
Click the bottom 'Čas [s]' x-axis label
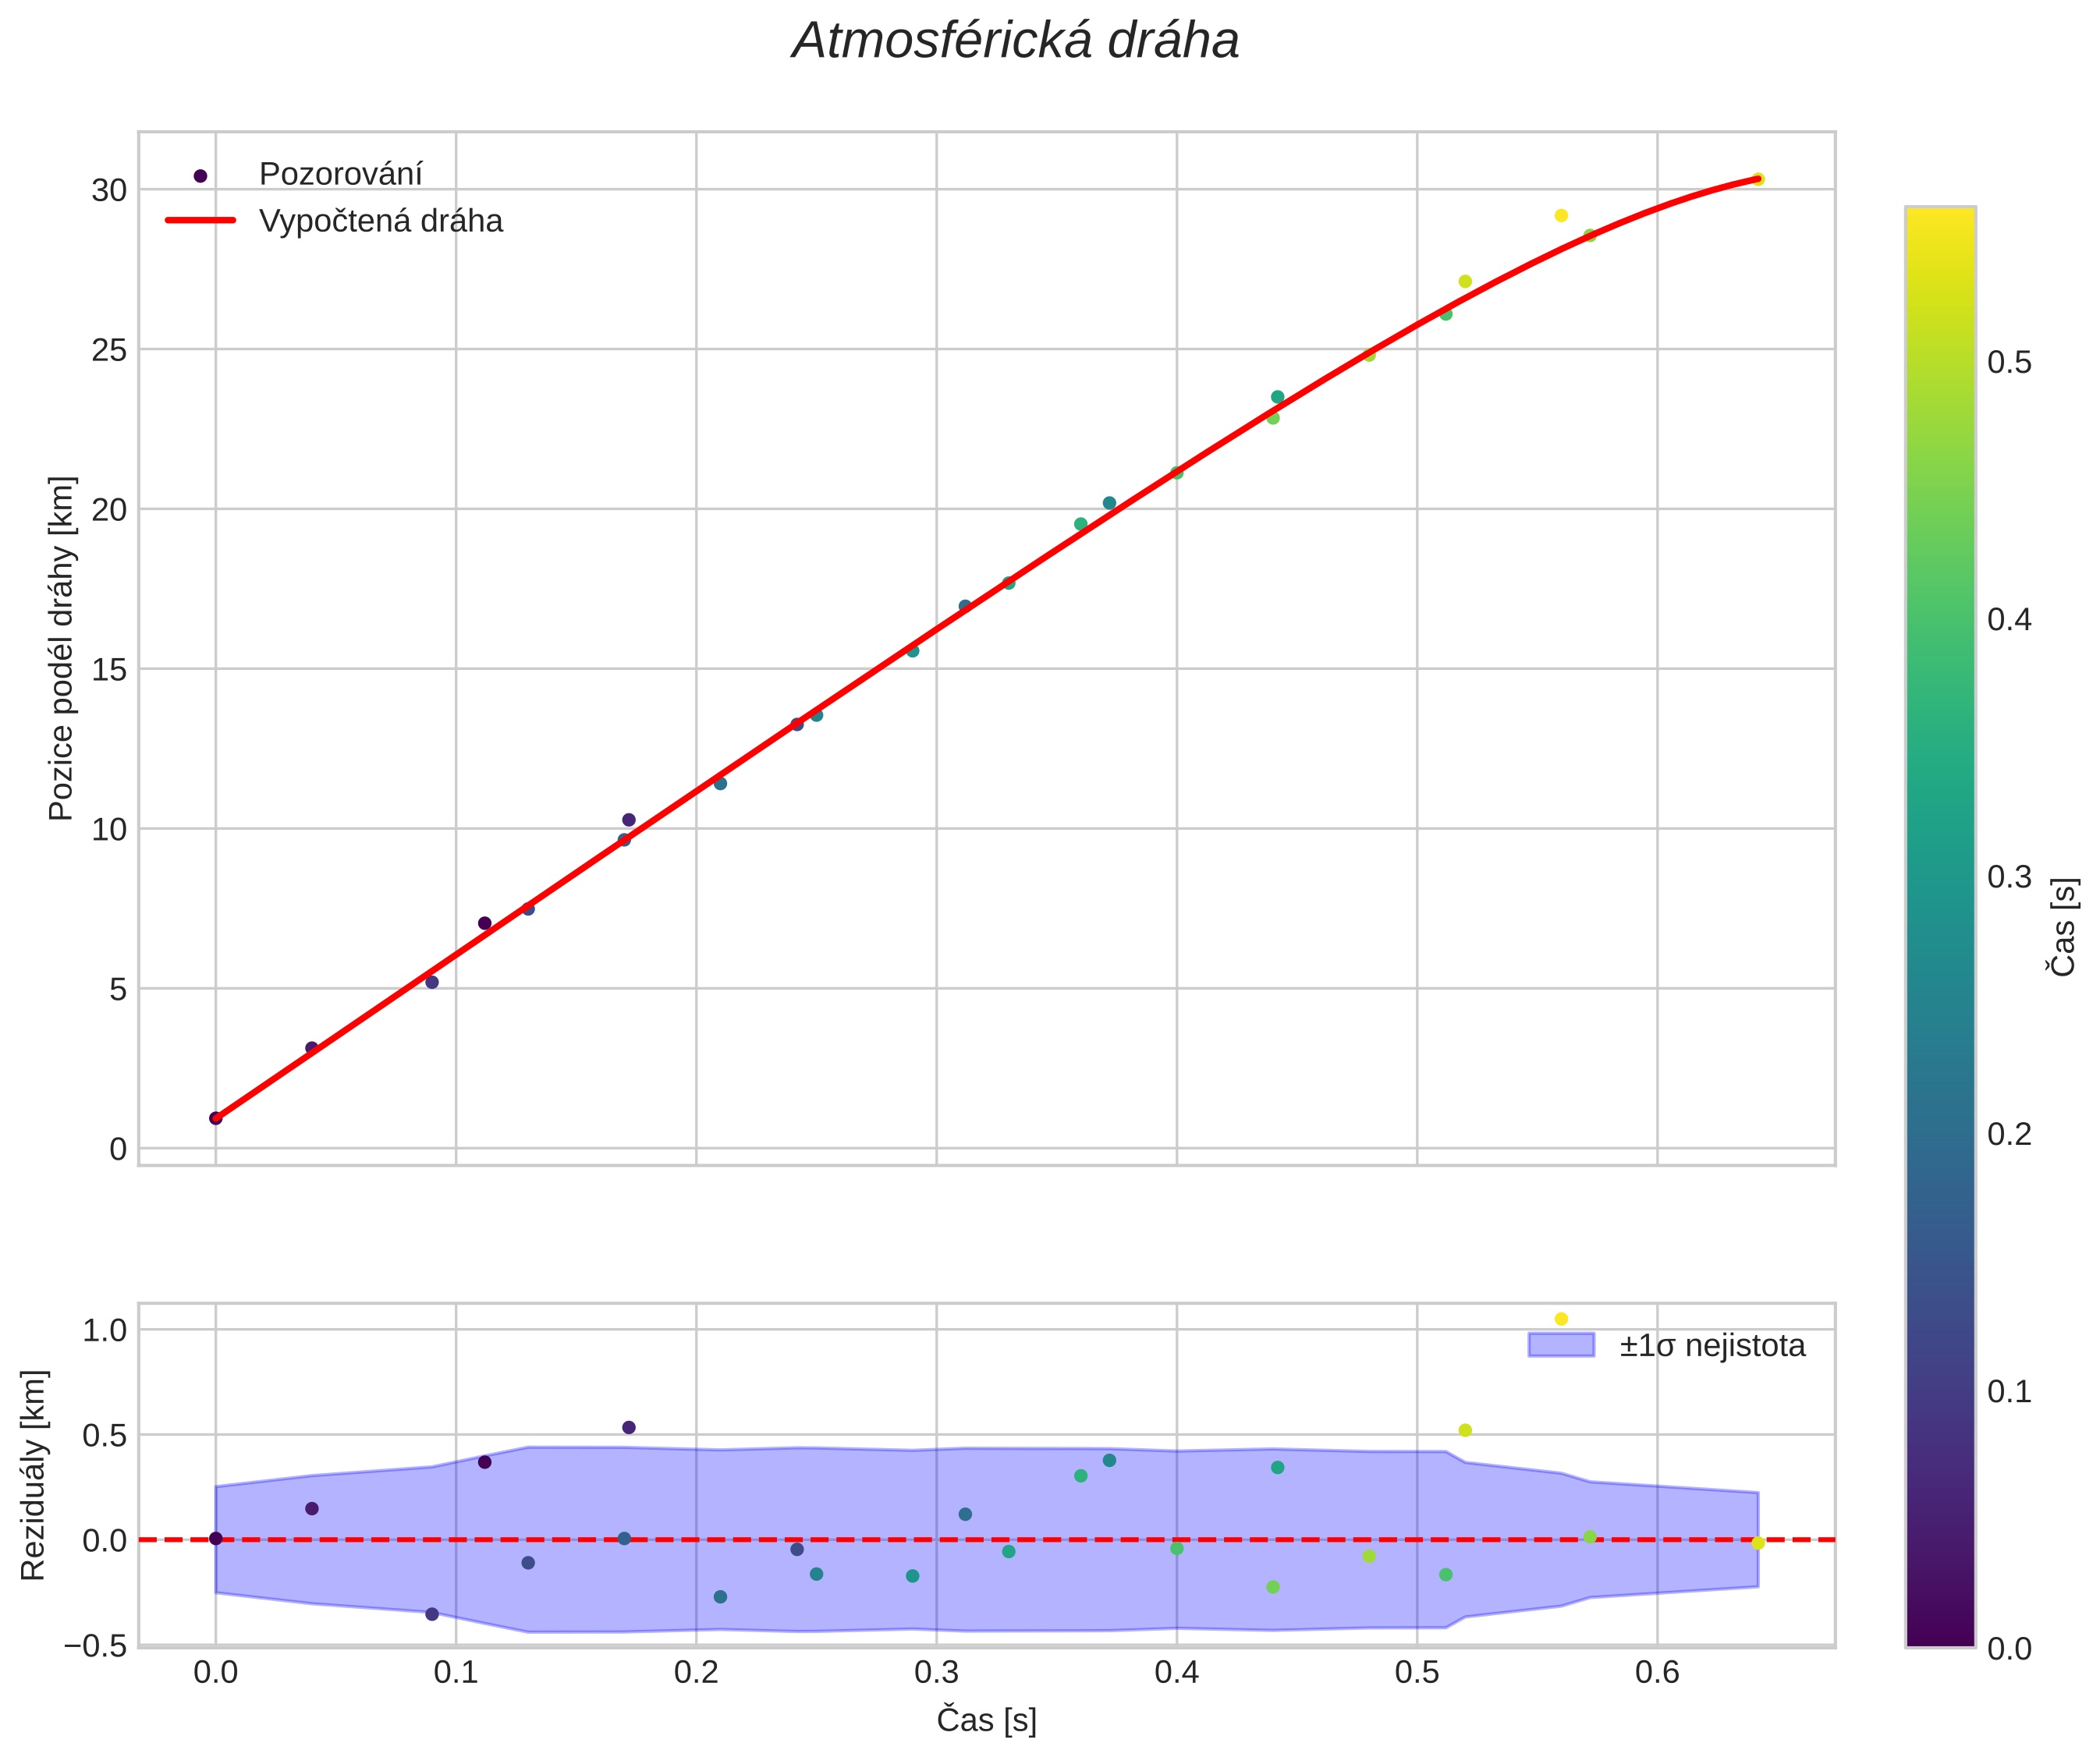coord(986,1721)
